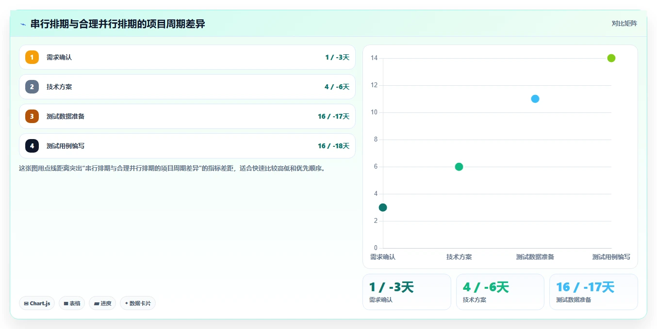Click the 进度 tag chip

pyautogui.click(x=102, y=303)
